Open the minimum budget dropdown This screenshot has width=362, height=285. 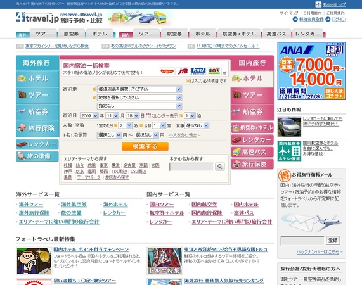[x=109, y=135]
